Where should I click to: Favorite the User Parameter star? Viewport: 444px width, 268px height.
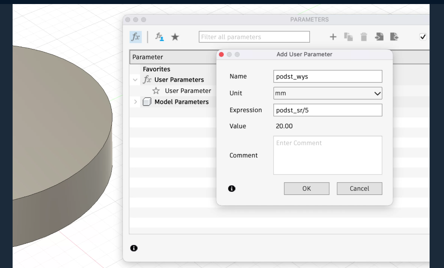click(x=157, y=91)
